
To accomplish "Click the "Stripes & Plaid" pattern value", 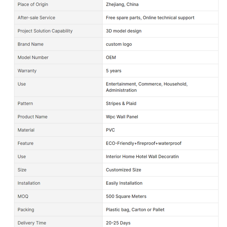I will [x=121, y=104].
